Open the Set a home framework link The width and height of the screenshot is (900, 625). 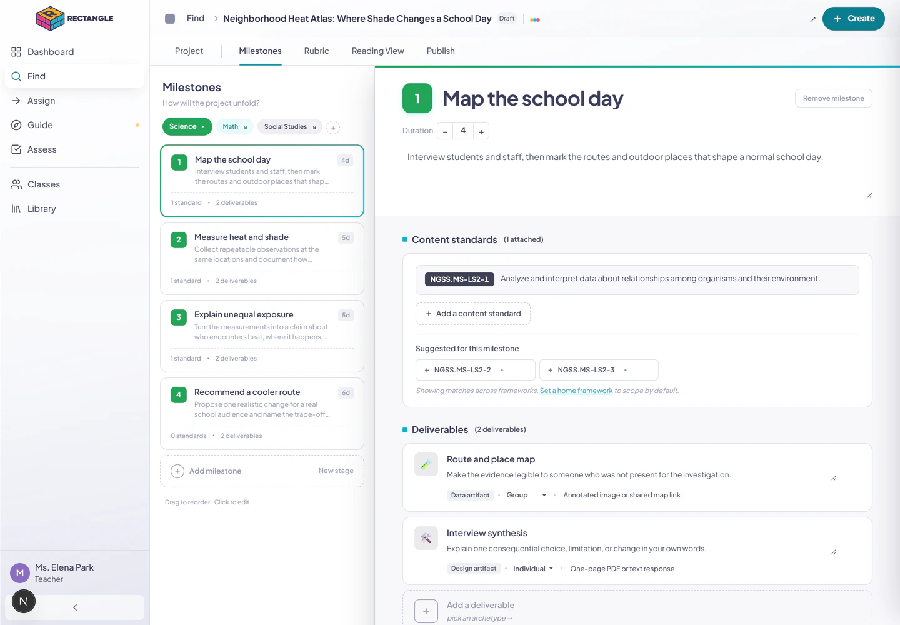pos(576,391)
